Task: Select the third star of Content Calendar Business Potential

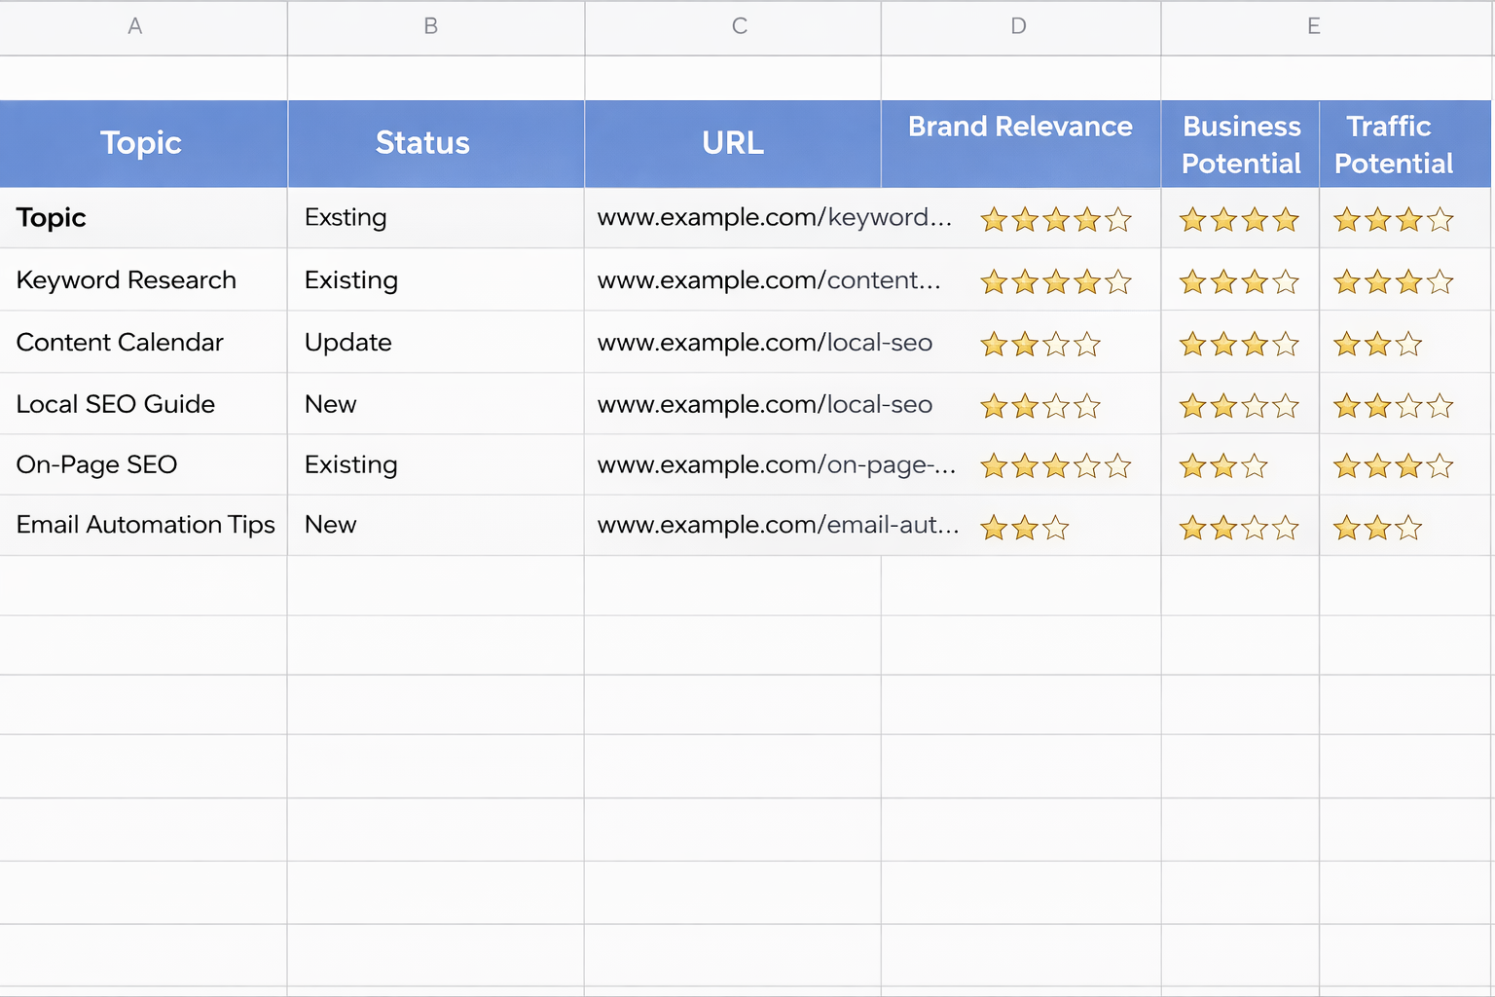Action: [x=1255, y=344]
